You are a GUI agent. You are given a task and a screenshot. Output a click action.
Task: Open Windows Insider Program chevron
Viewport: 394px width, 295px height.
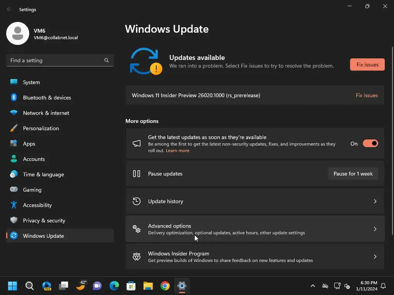(375, 256)
